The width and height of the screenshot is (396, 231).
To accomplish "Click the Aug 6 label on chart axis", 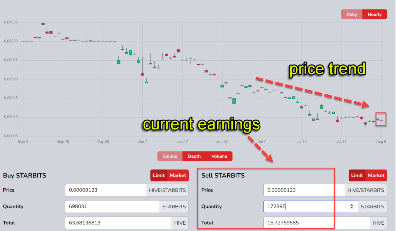I will pyautogui.click(x=381, y=141).
